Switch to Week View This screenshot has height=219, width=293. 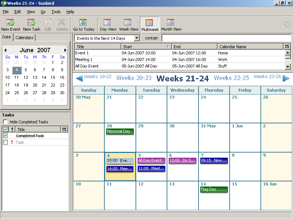[x=129, y=24]
